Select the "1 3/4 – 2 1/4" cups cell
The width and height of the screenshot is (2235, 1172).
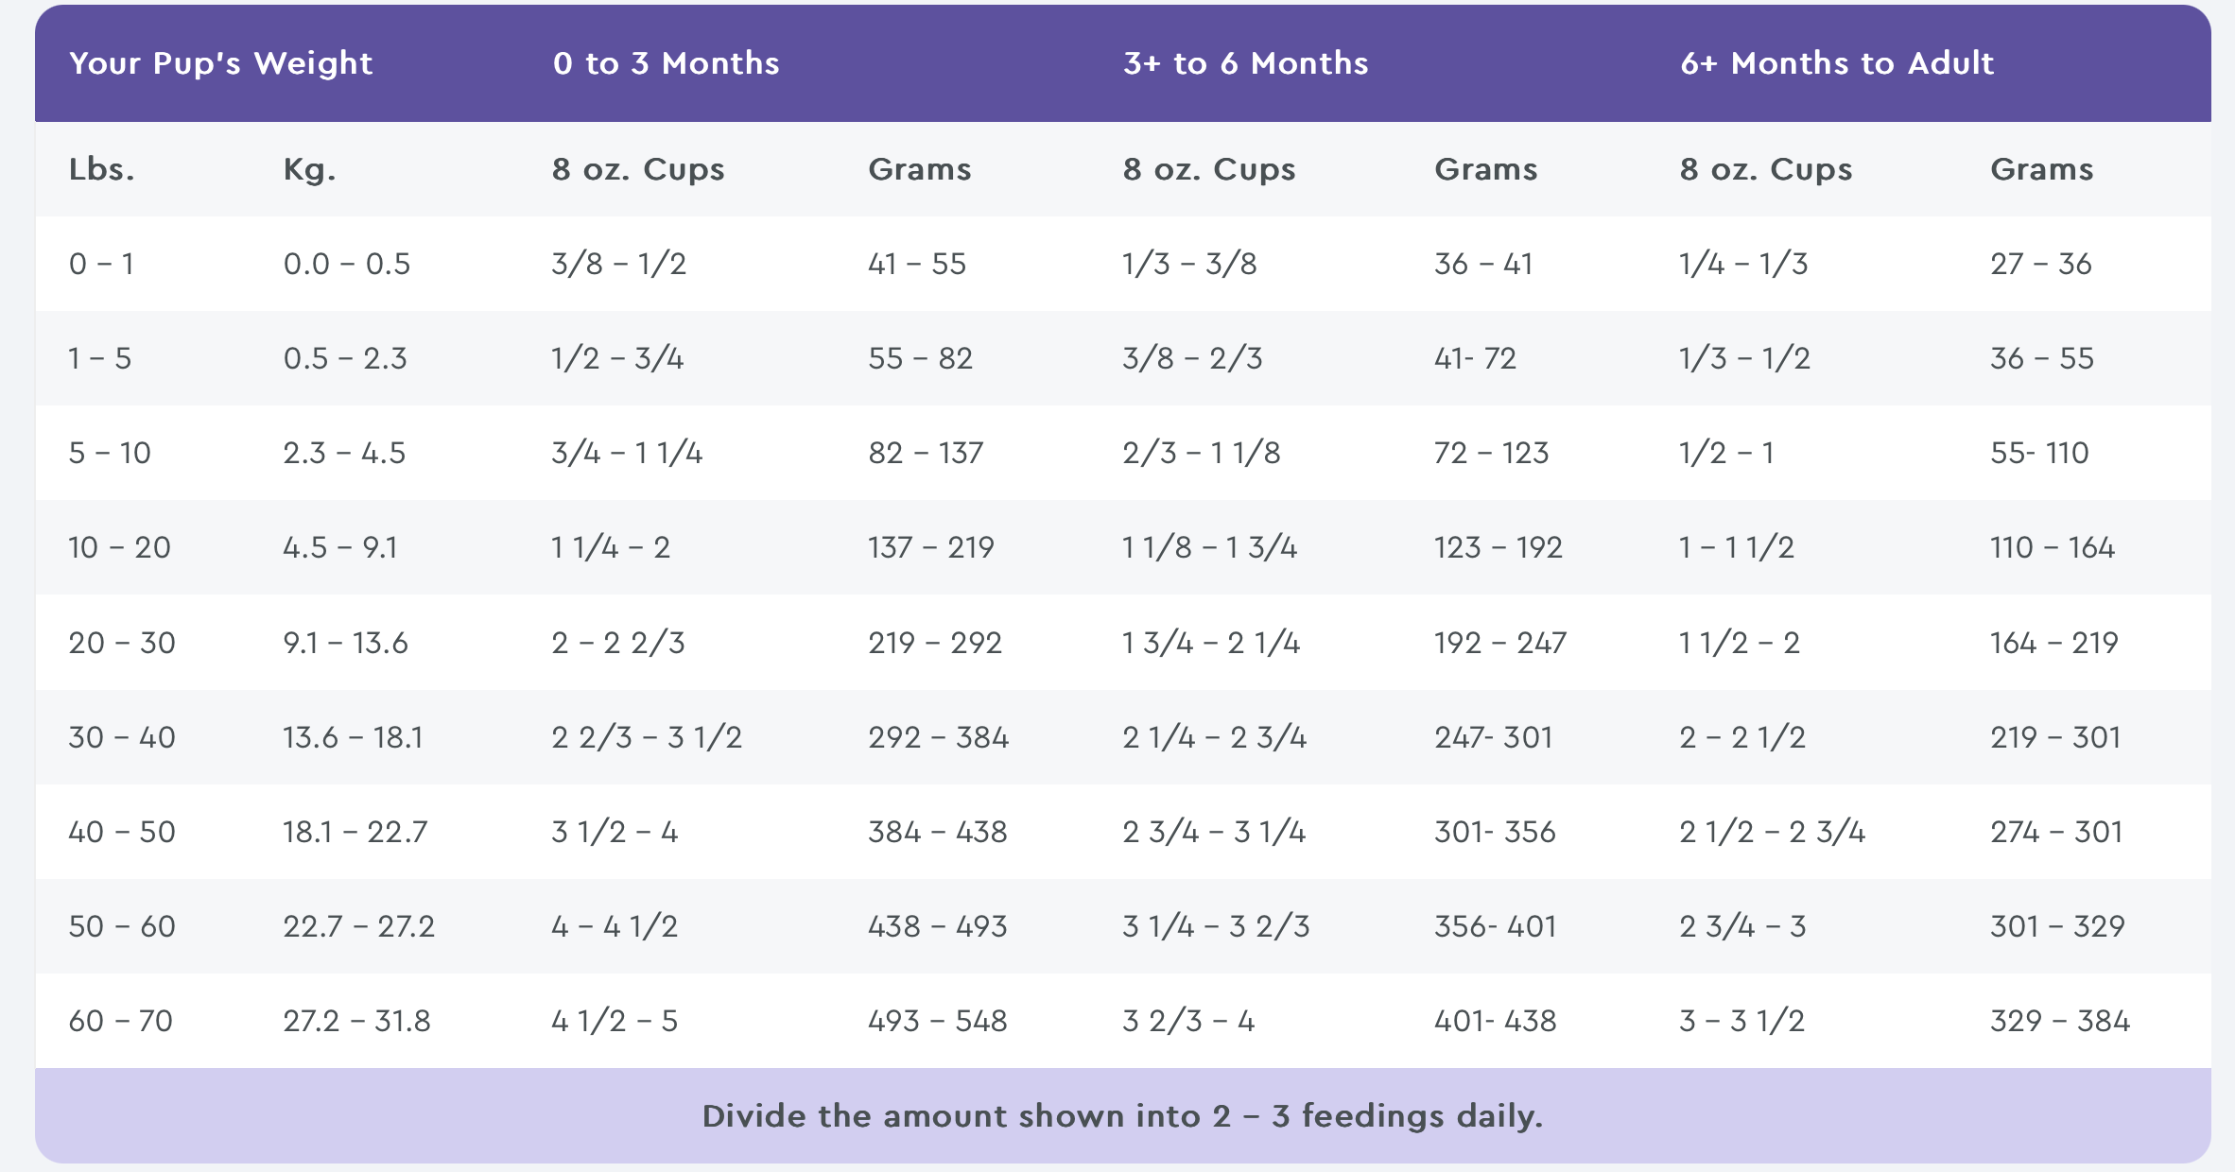point(1210,643)
